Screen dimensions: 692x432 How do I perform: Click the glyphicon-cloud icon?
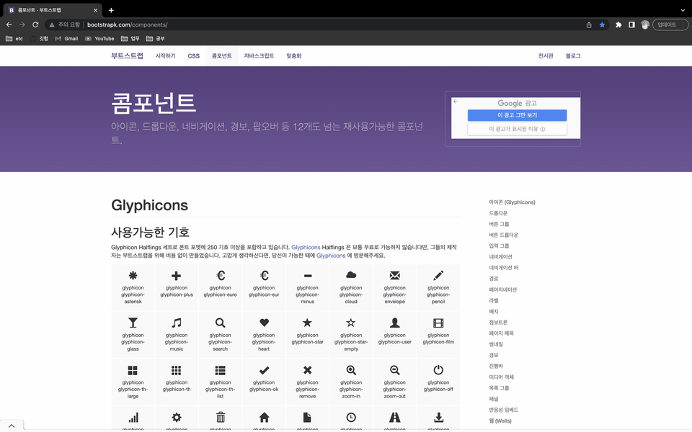click(x=351, y=275)
